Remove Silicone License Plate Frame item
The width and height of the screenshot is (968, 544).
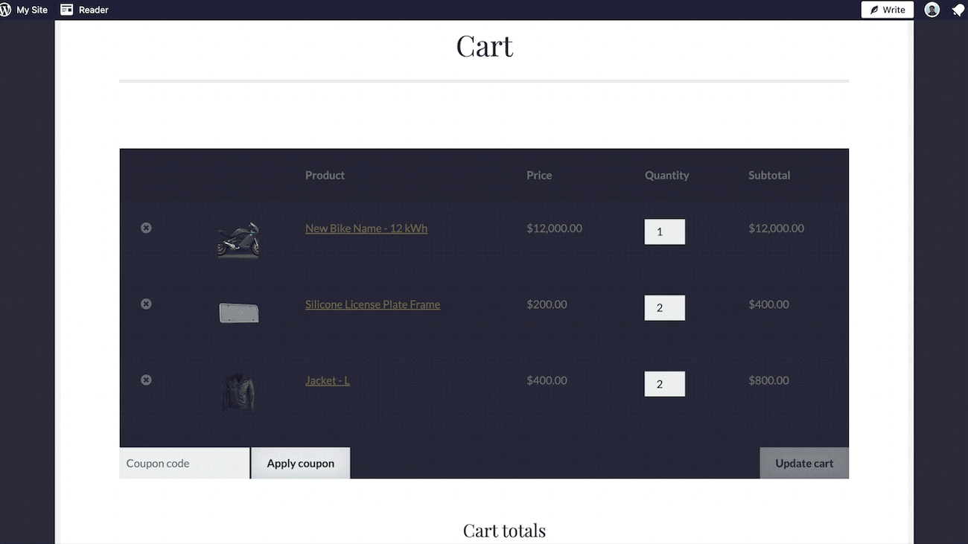(146, 304)
